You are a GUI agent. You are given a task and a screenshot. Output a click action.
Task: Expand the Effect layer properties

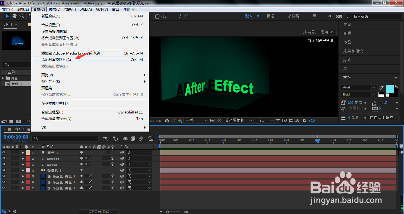[x=23, y=159]
